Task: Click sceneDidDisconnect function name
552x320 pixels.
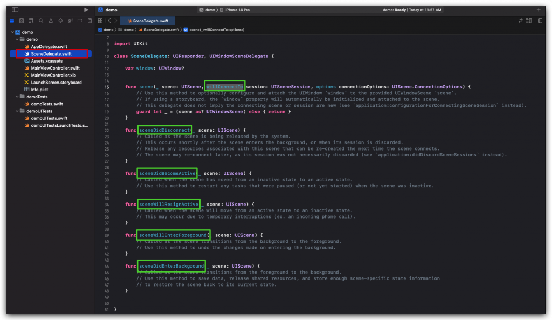Action: click(x=164, y=130)
